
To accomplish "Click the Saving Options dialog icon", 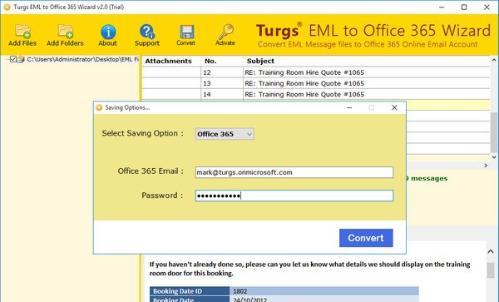I will tap(99, 107).
